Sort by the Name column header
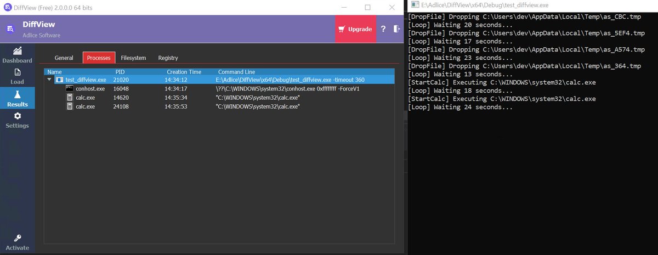658x255 pixels. pos(54,72)
